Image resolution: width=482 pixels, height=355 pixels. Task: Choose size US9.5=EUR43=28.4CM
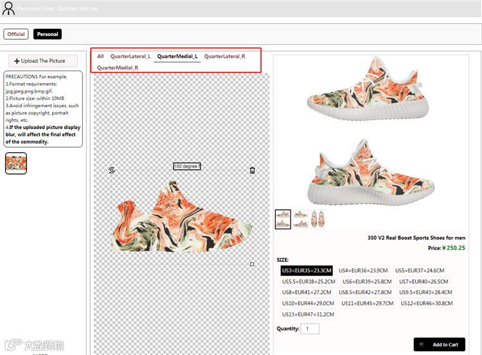425,292
